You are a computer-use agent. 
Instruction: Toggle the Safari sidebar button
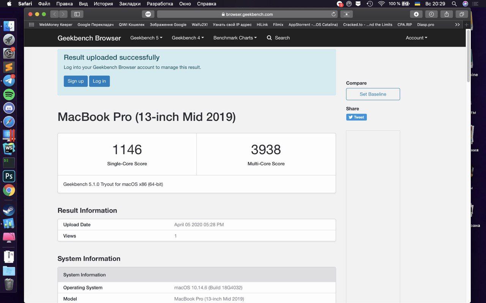pos(77,14)
